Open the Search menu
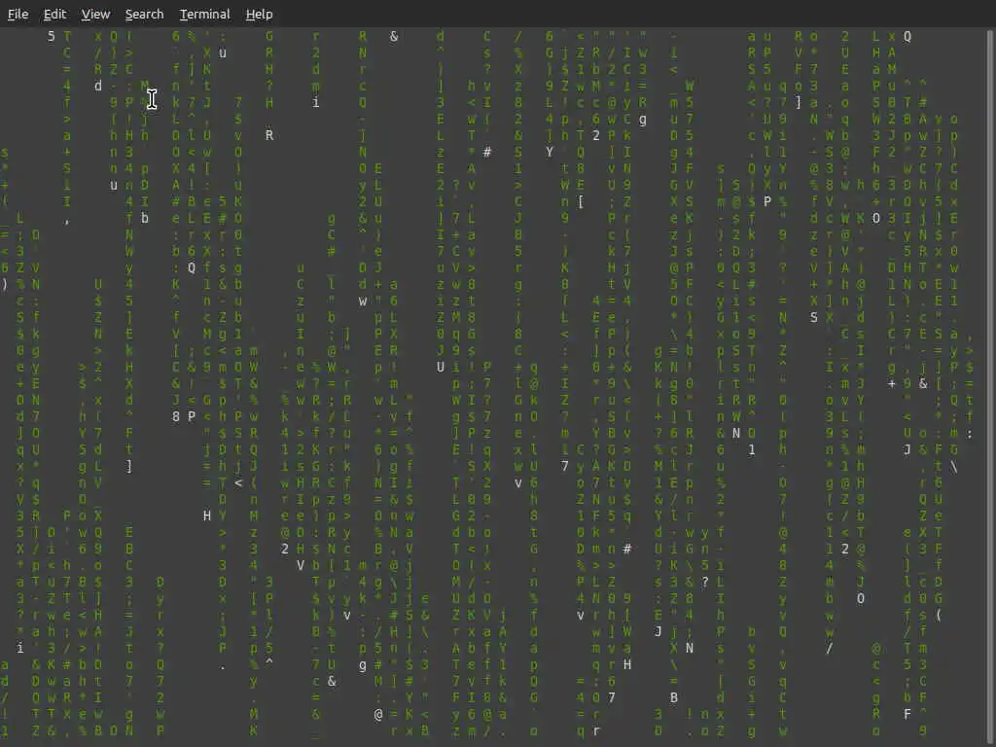The image size is (996, 747). coord(144,14)
